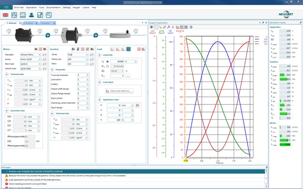Open the user profile settings icon
Image resolution: width=303 pixels, height=189 pixels.
tap(31, 15)
